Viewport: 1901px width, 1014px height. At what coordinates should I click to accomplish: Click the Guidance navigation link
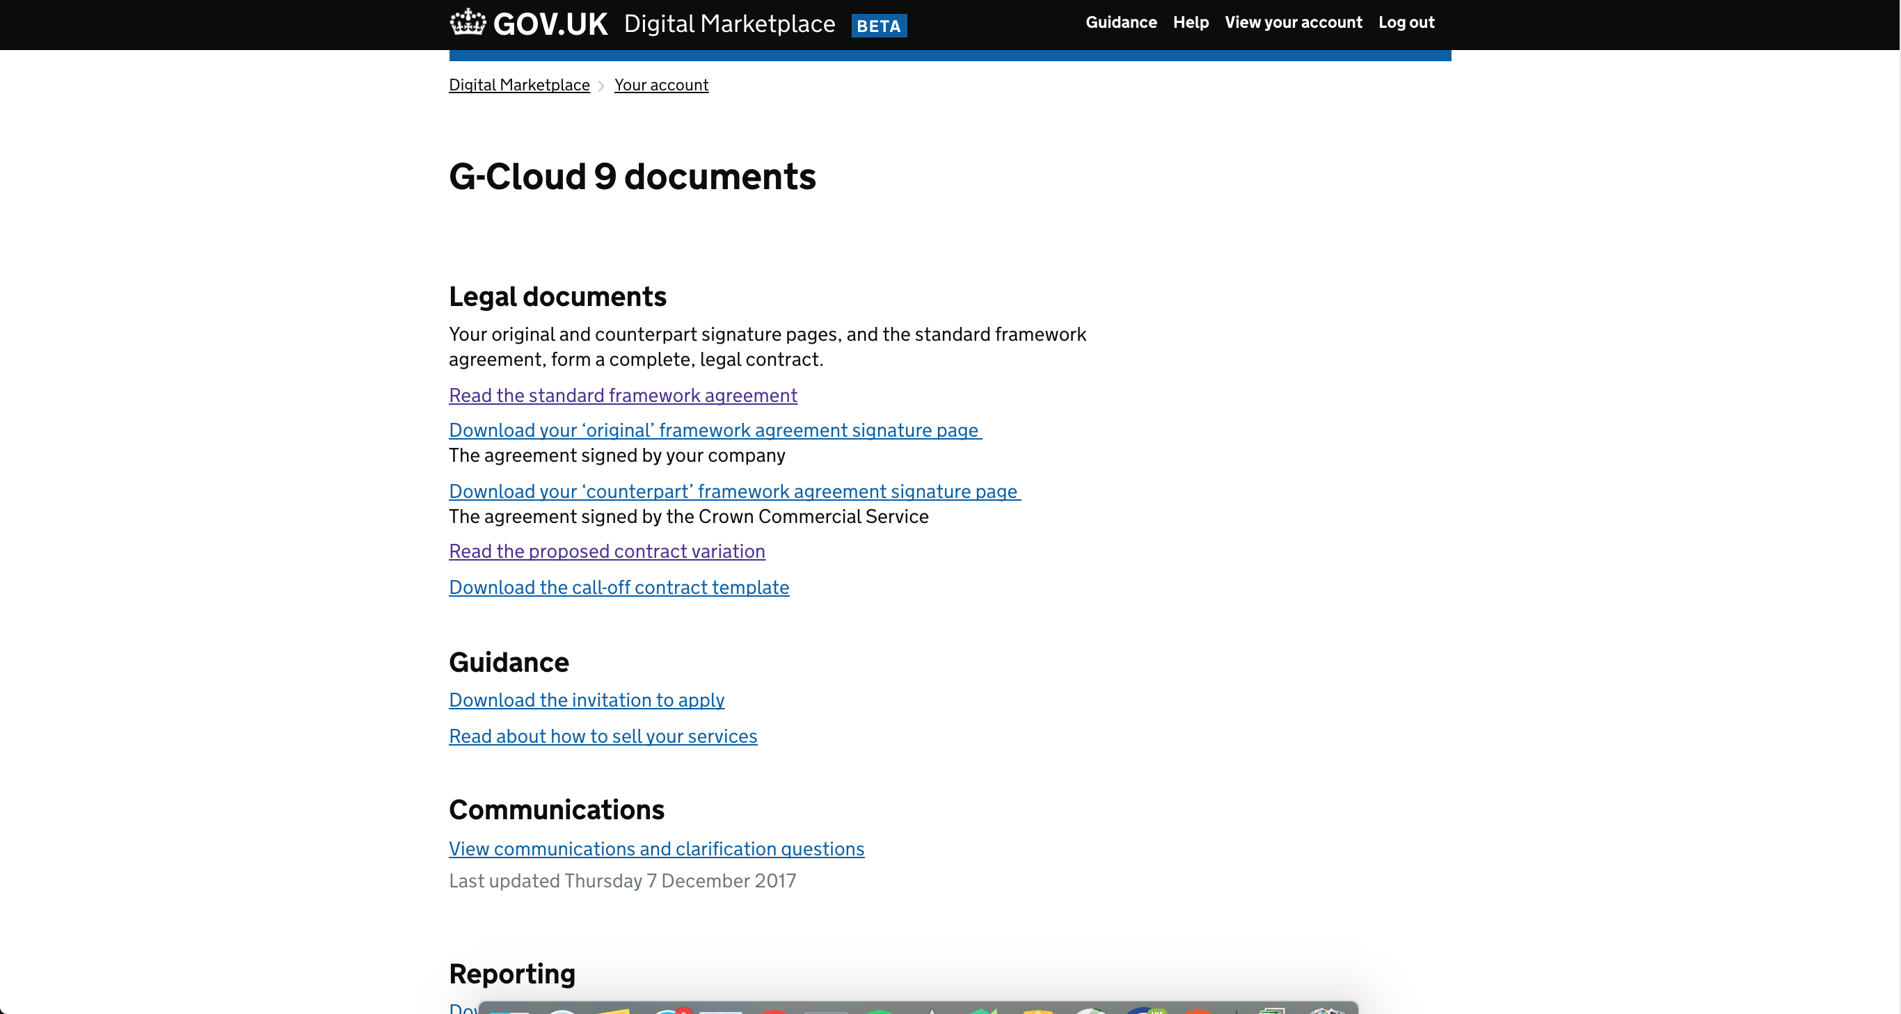pos(1122,22)
